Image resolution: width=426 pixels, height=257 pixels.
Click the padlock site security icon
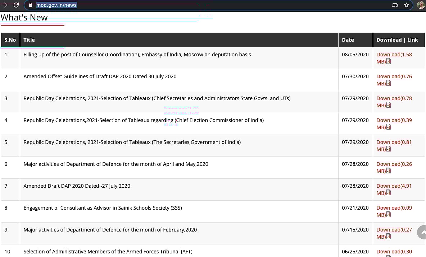point(30,5)
